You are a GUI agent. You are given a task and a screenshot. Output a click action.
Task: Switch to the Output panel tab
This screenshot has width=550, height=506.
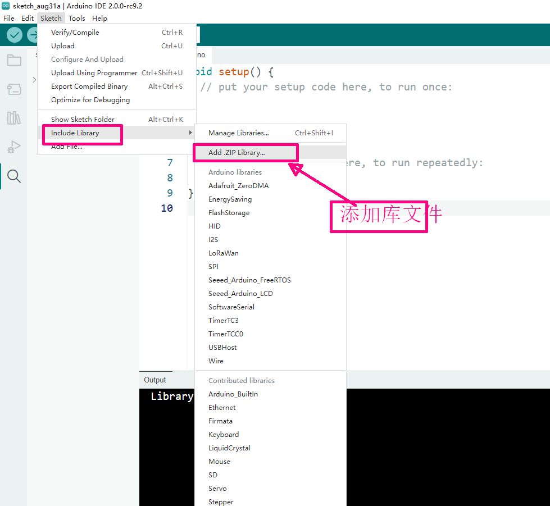tap(155, 380)
